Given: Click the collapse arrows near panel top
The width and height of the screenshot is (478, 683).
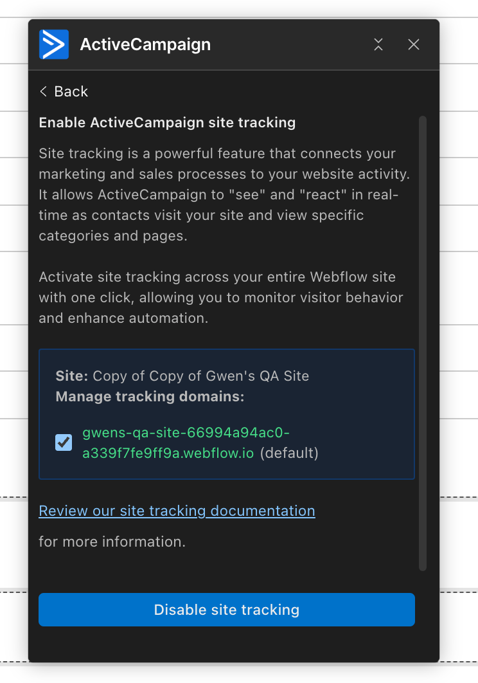Looking at the screenshot, I should pyautogui.click(x=378, y=44).
